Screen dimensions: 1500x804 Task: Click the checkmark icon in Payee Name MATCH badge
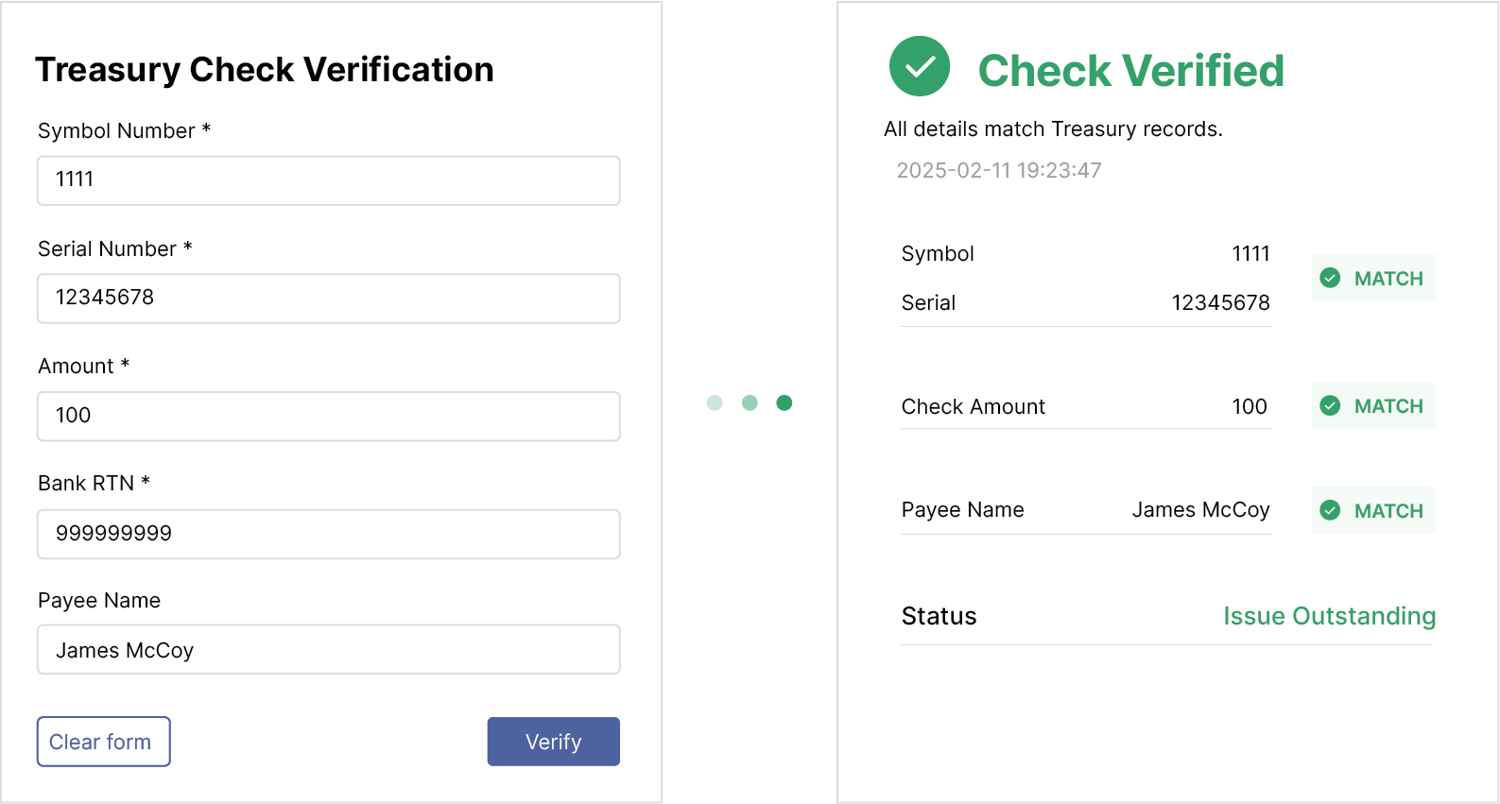(x=1330, y=510)
